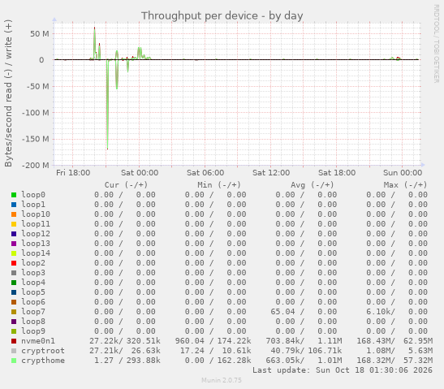Click the 'loop0' legend label
The image size is (444, 389).
click(x=33, y=195)
